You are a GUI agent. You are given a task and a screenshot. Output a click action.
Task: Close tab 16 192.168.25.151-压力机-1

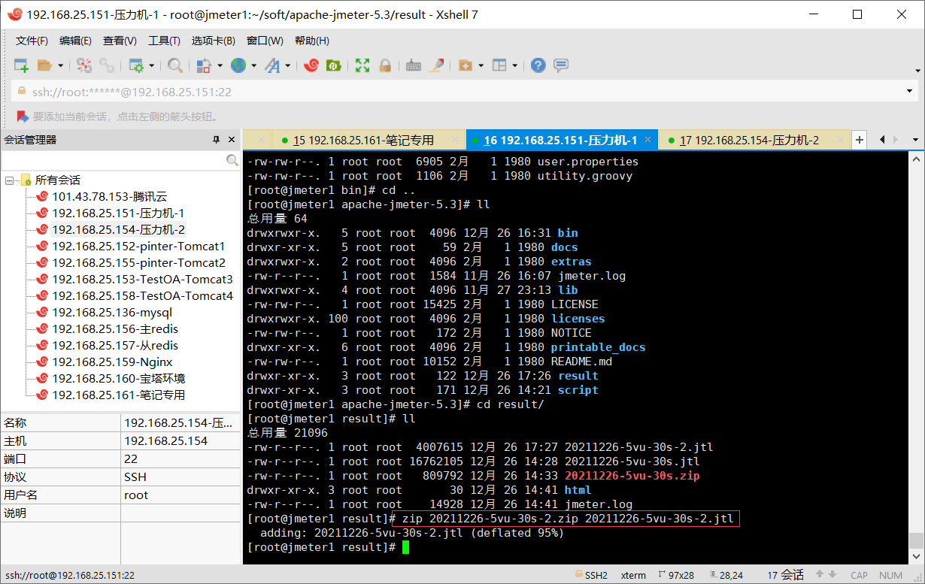pyautogui.click(x=647, y=140)
